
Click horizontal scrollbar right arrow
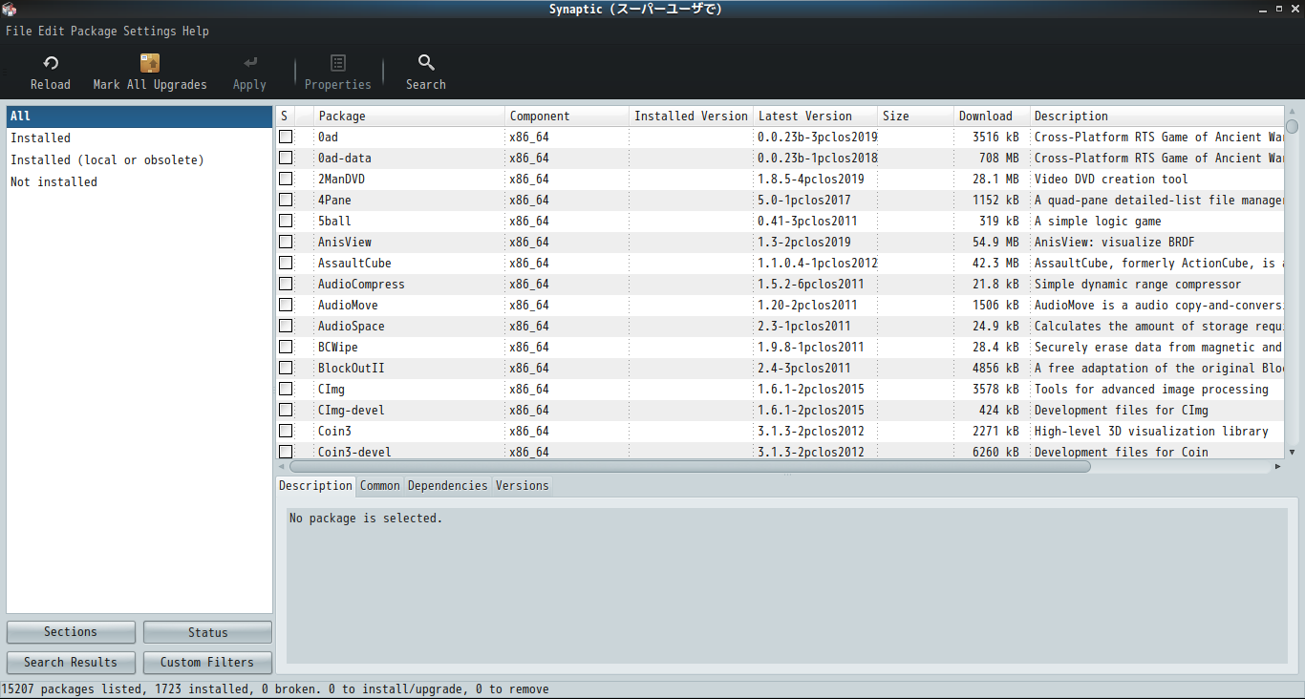pos(1278,467)
